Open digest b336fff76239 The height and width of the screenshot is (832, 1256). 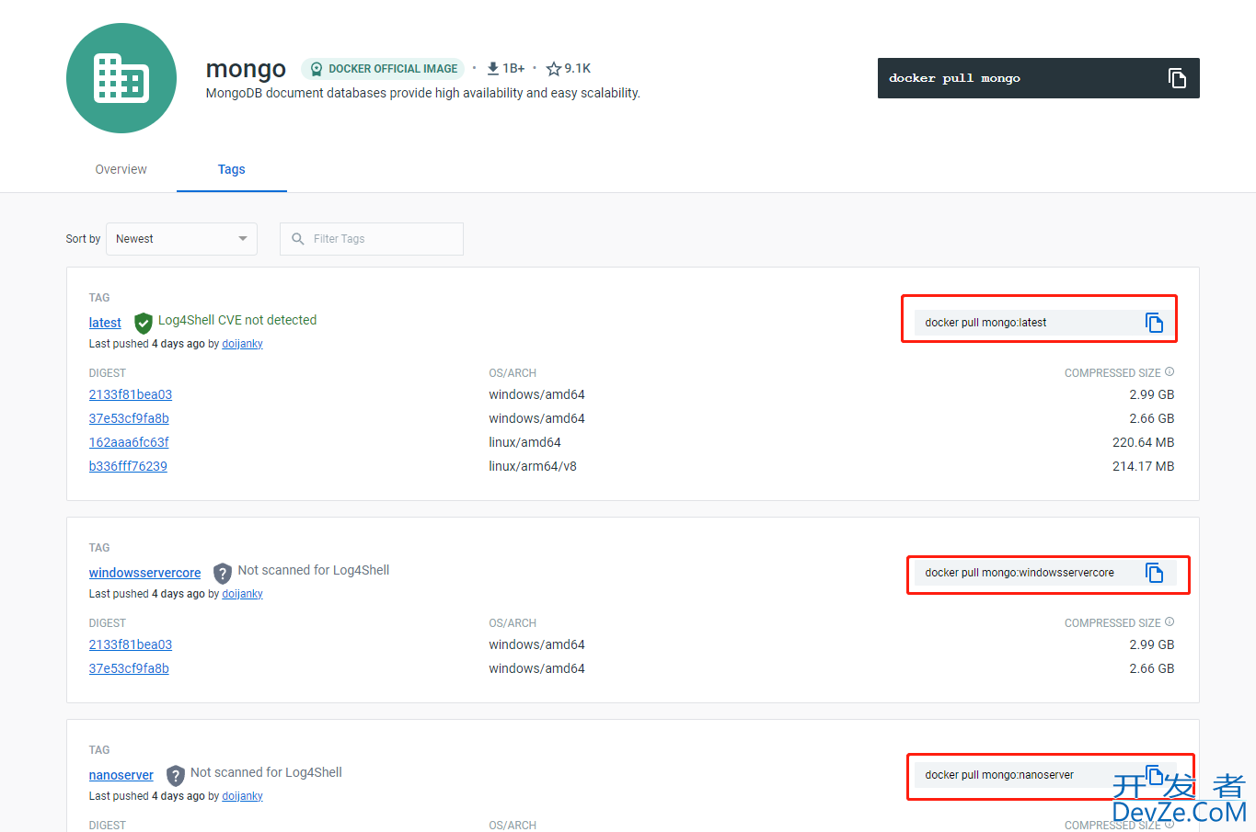(128, 466)
